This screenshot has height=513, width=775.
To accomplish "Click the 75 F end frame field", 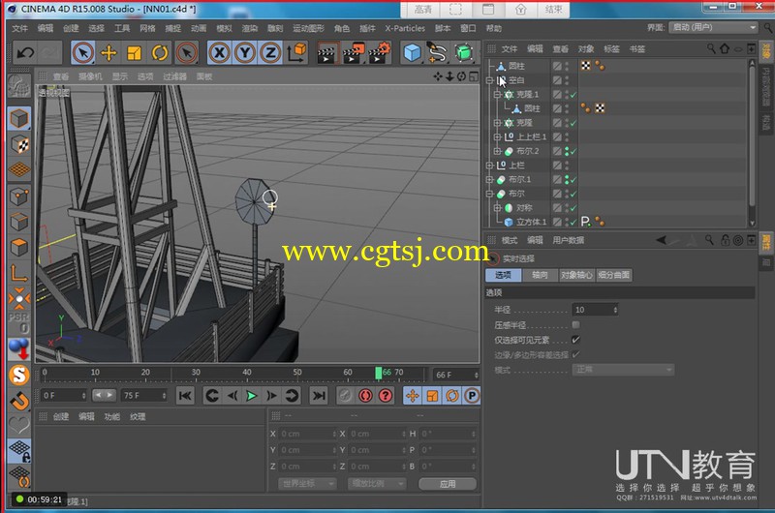I will 143,396.
